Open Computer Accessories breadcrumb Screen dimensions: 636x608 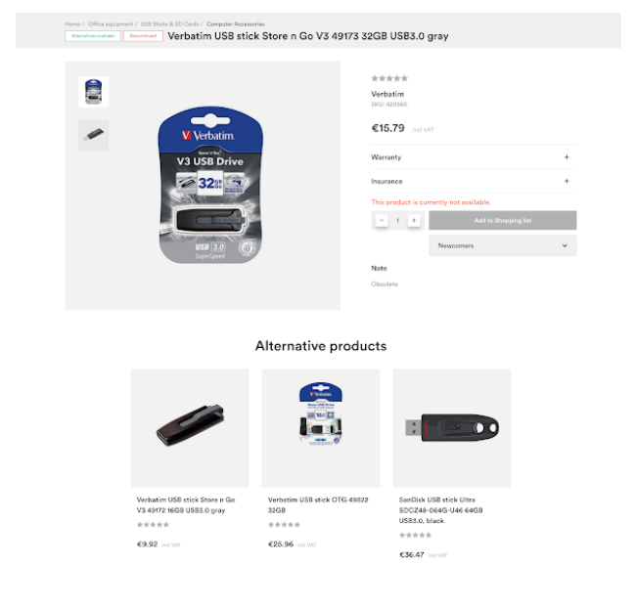(235, 24)
